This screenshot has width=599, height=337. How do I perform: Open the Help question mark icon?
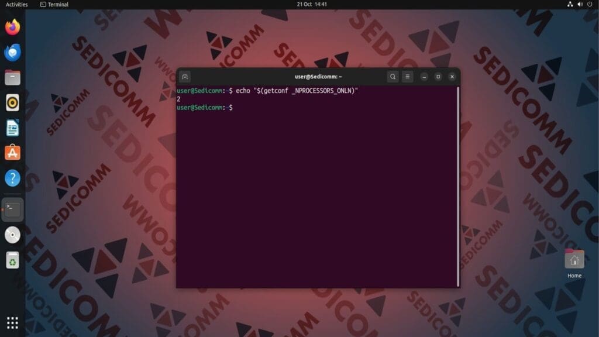pos(13,178)
